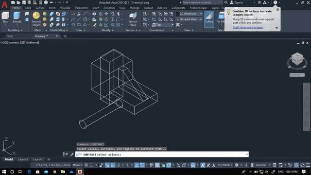Open a file via quick access Open icon
This screenshot has width=311, height=175.
[x=18, y=2]
